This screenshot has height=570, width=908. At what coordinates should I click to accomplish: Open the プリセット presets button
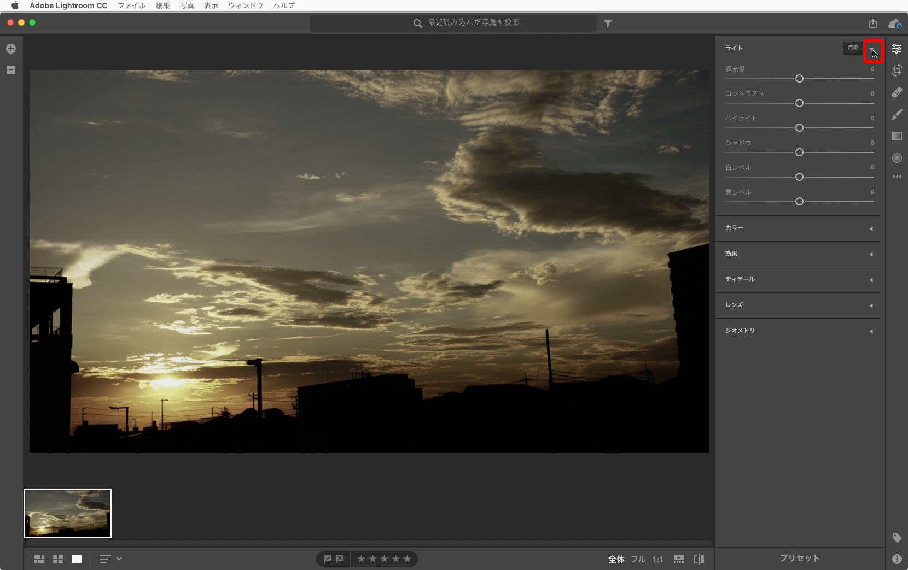tap(800, 558)
